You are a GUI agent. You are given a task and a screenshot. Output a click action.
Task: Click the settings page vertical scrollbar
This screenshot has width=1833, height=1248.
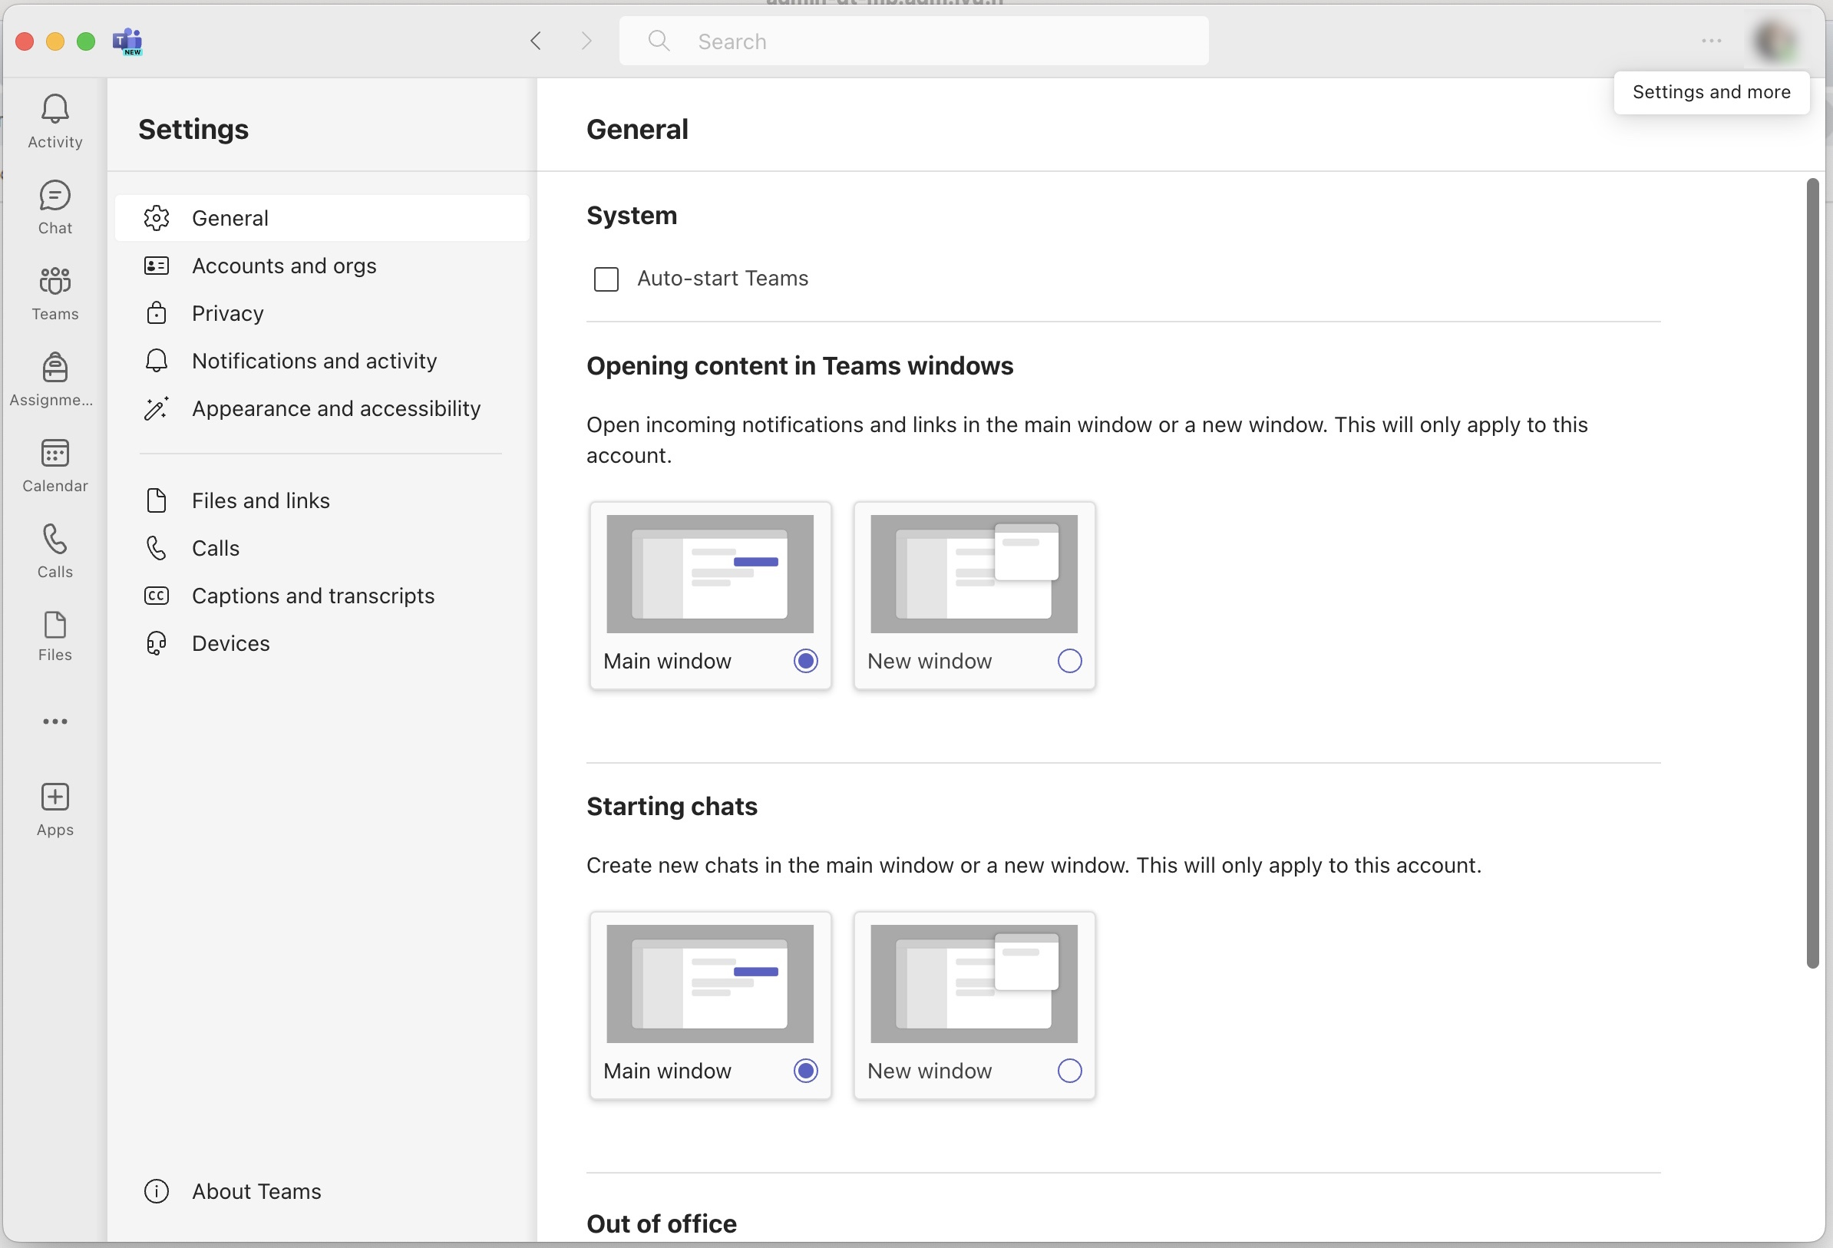coord(1812,573)
